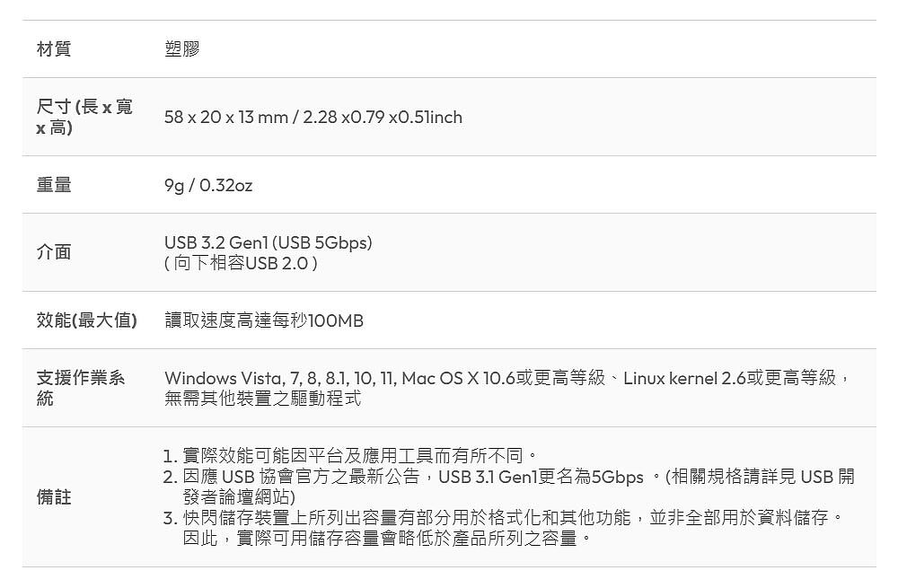Click the 無需其他裝置之驅動程式 text
The height and width of the screenshot is (588, 898).
[x=262, y=398]
